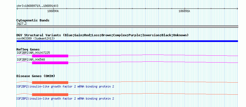Select the RefSeq Genes track title

click(x=28, y=50)
